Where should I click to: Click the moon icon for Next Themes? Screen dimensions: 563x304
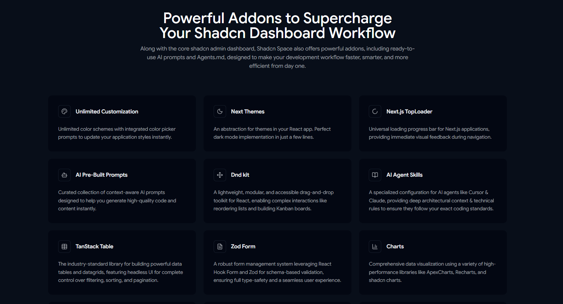click(220, 111)
